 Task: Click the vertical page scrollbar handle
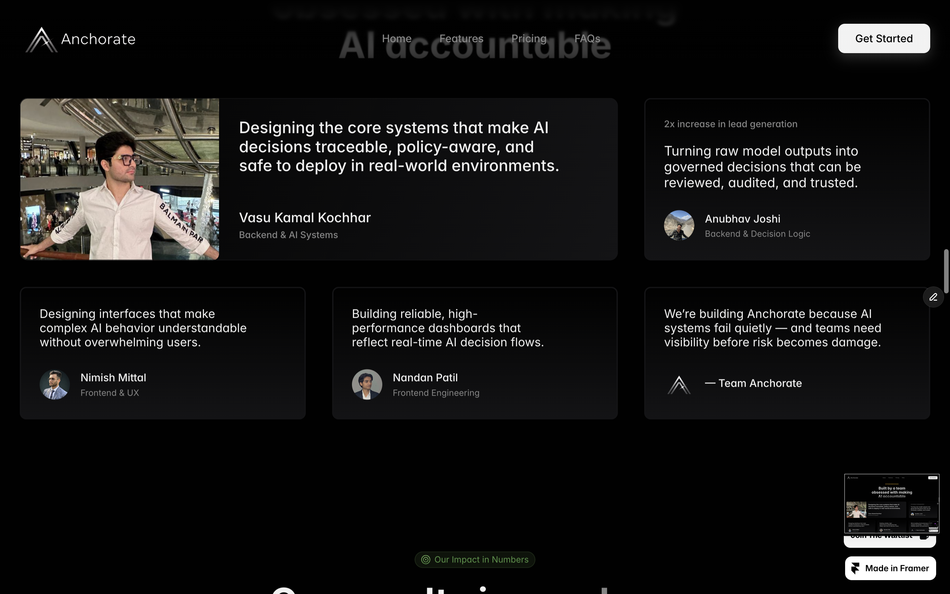pos(946,271)
